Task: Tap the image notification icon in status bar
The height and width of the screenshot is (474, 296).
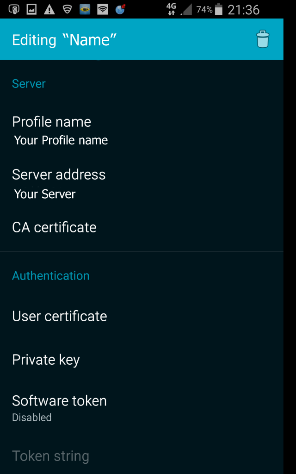Action: (x=31, y=9)
